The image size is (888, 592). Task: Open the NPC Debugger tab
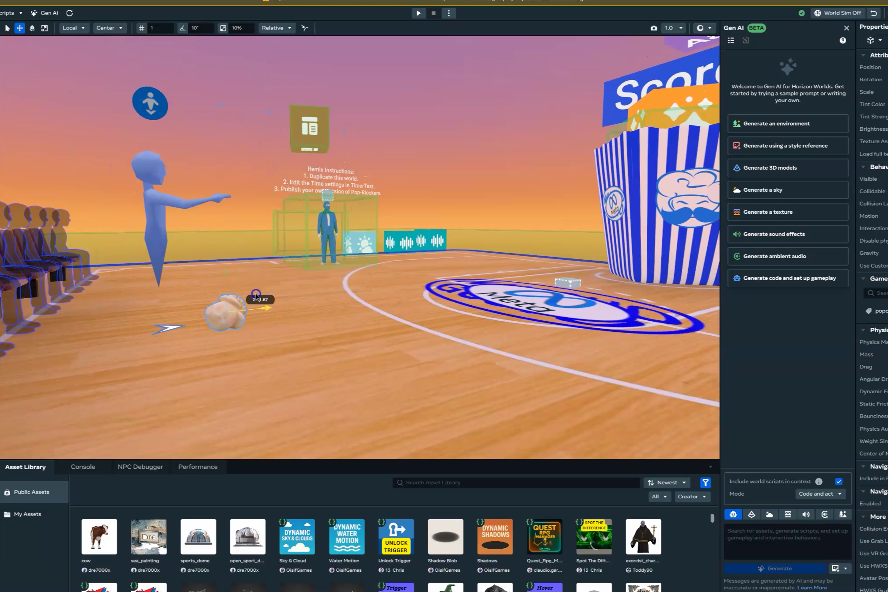click(x=140, y=467)
